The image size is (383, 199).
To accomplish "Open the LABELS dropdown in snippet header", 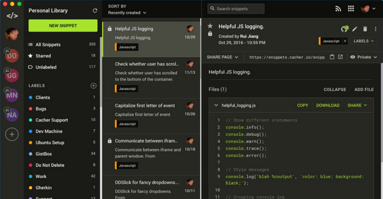I will pyautogui.click(x=363, y=41).
